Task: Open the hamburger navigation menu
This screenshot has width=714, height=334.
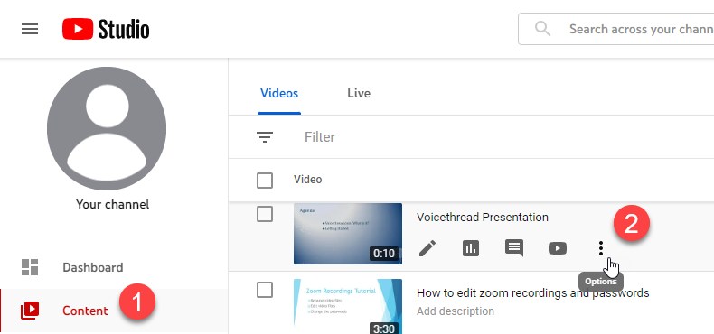Action: pyautogui.click(x=30, y=30)
